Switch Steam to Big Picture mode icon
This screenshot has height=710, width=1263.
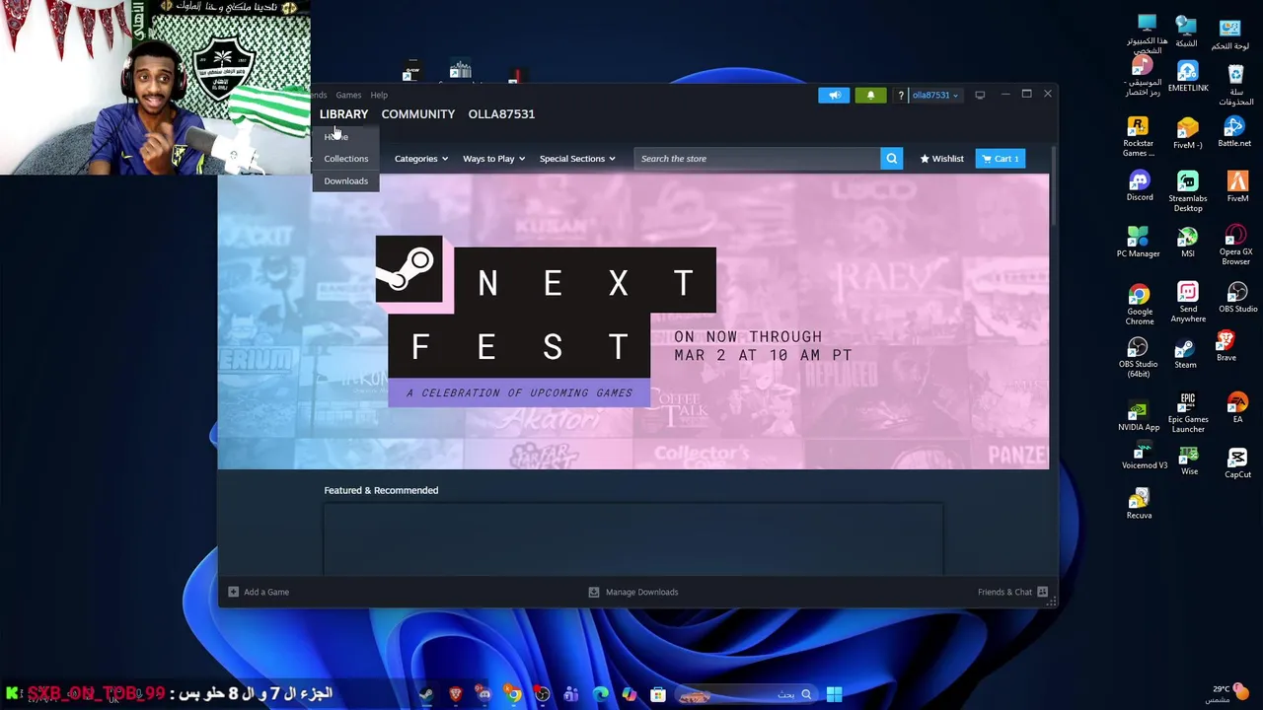pyautogui.click(x=980, y=95)
